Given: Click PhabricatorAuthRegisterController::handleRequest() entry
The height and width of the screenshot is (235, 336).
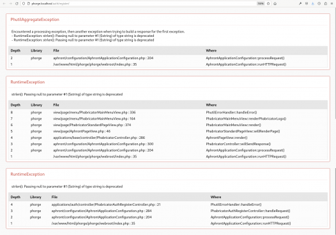Looking at the screenshot, I should [x=250, y=211].
